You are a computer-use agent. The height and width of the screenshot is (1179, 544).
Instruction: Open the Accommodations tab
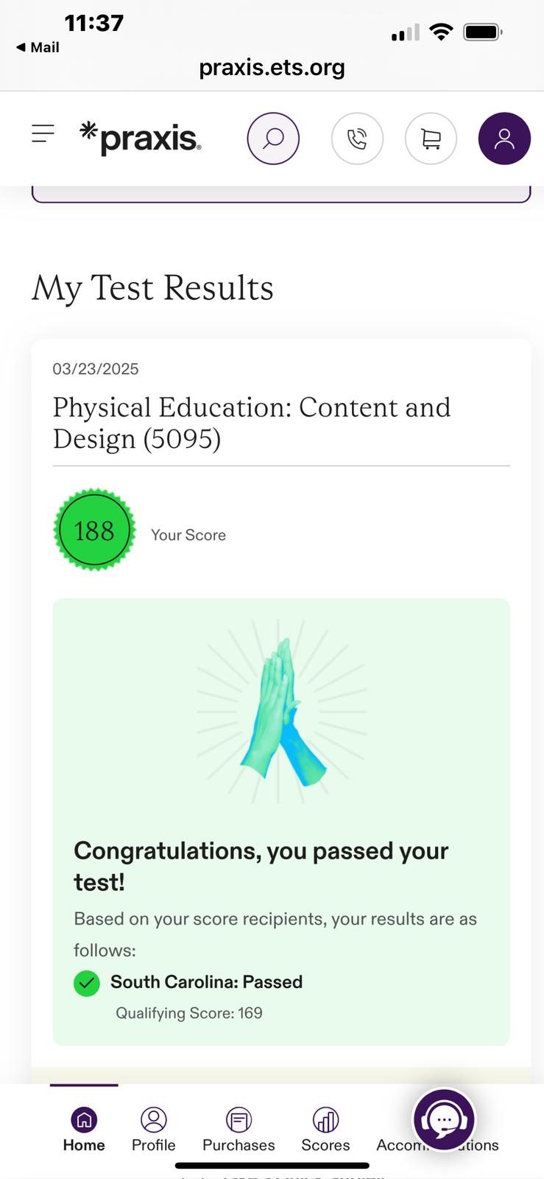tap(437, 1144)
